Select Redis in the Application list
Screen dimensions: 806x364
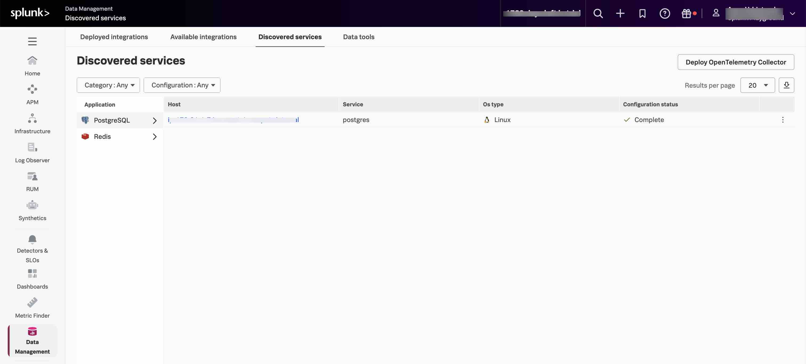coord(120,136)
